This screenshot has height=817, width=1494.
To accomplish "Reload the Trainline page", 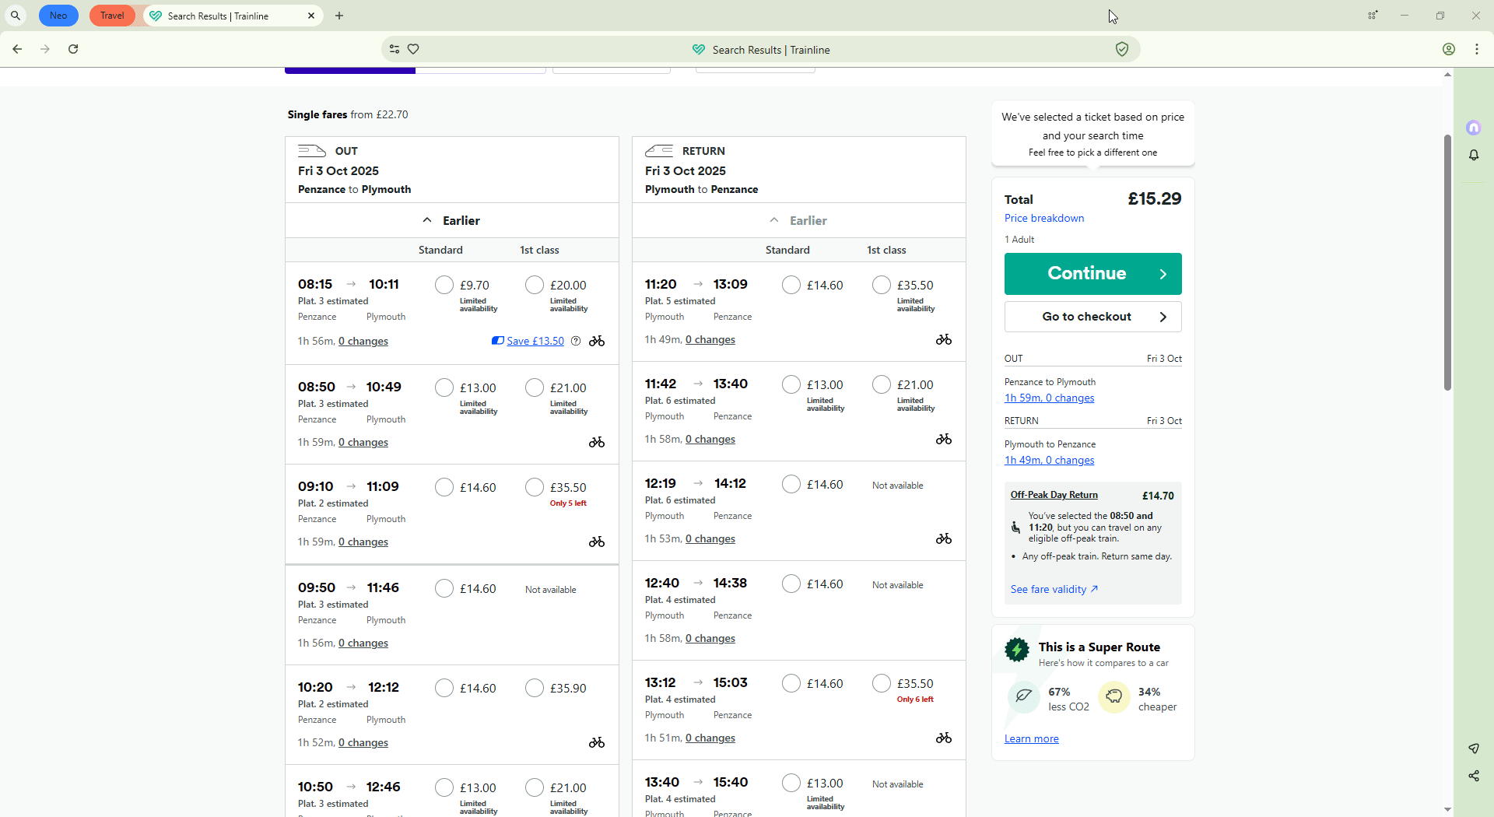I will [73, 49].
